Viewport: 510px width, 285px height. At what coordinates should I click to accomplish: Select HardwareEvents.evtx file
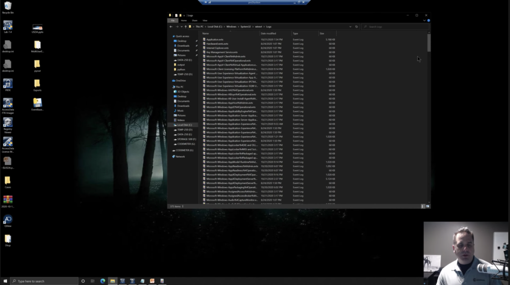tap(217, 44)
